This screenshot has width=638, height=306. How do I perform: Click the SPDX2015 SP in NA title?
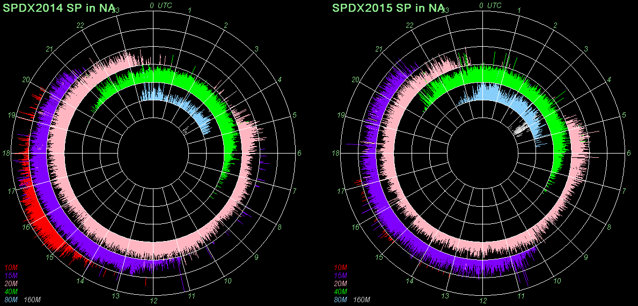coord(387,8)
